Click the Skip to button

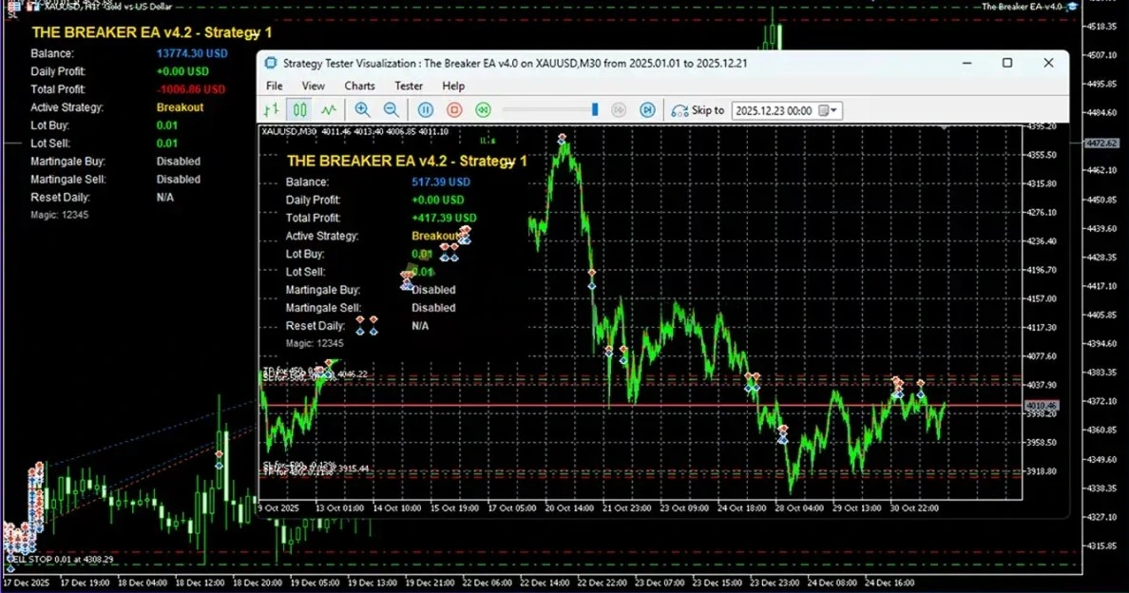(x=698, y=110)
